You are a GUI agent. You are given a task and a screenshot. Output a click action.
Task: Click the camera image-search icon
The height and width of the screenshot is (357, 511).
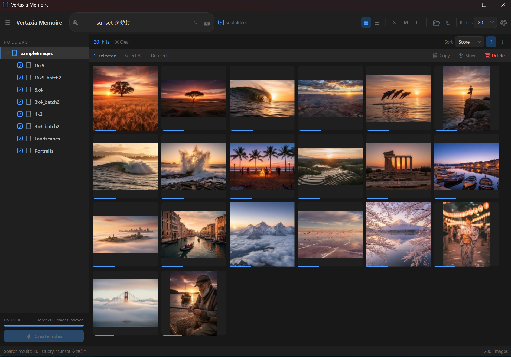207,23
